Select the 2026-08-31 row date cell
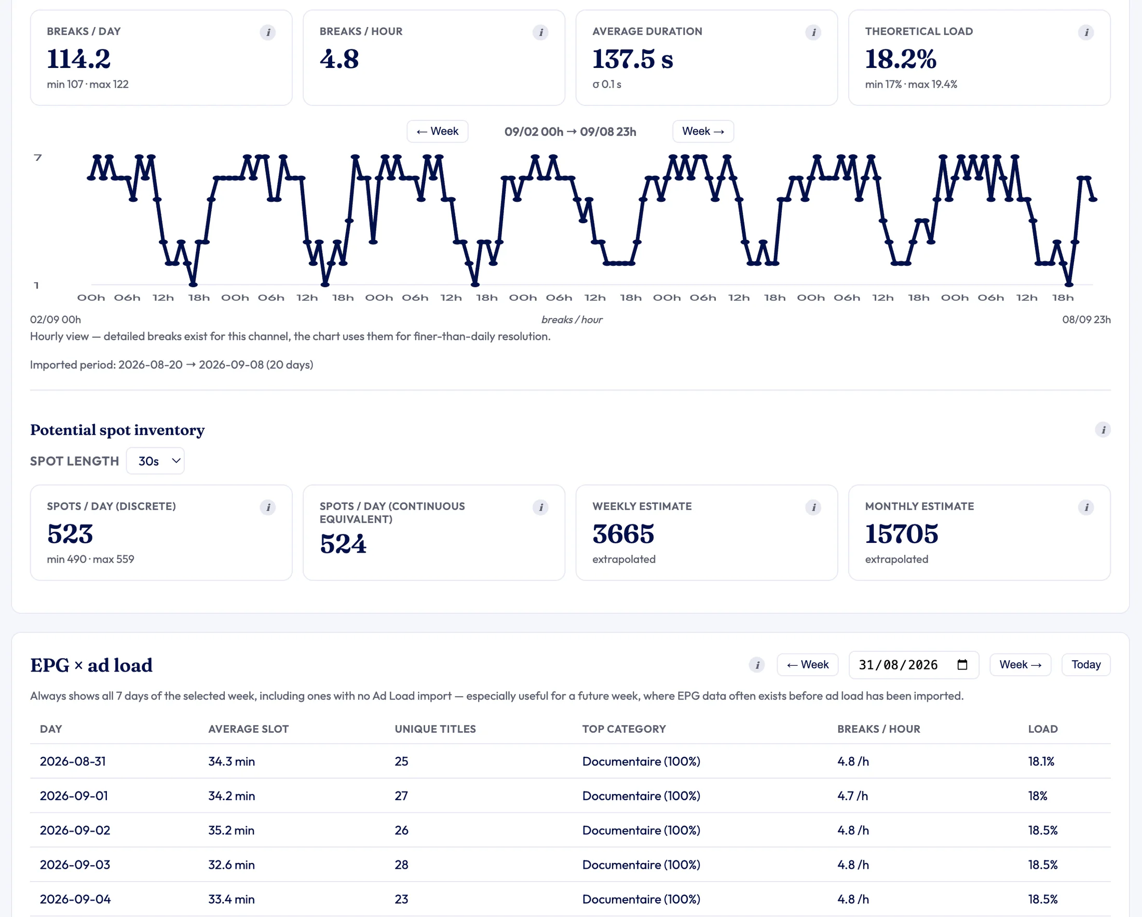This screenshot has width=1142, height=917. (x=73, y=761)
